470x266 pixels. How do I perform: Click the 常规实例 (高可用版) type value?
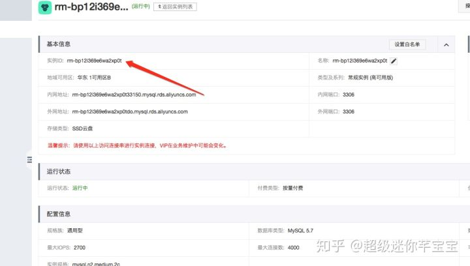370,78
